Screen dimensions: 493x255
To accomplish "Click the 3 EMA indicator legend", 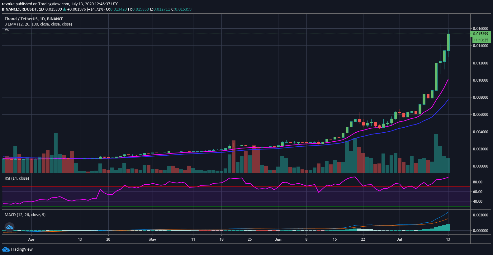I will [x=38, y=24].
